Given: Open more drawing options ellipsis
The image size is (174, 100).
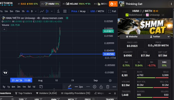Looking at the screenshot, I should pyautogui.click(x=114, y=87).
